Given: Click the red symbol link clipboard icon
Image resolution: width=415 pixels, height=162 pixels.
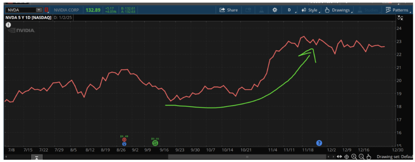Looking at the screenshot, I should (47, 10).
